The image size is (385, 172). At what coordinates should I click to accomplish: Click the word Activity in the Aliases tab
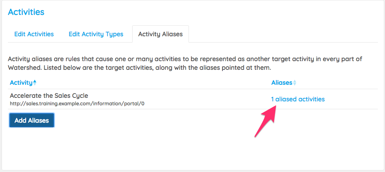pyautogui.click(x=149, y=34)
